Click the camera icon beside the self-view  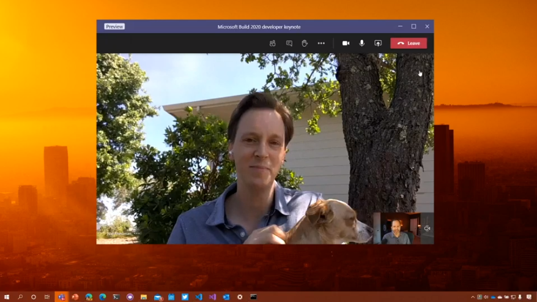click(427, 228)
